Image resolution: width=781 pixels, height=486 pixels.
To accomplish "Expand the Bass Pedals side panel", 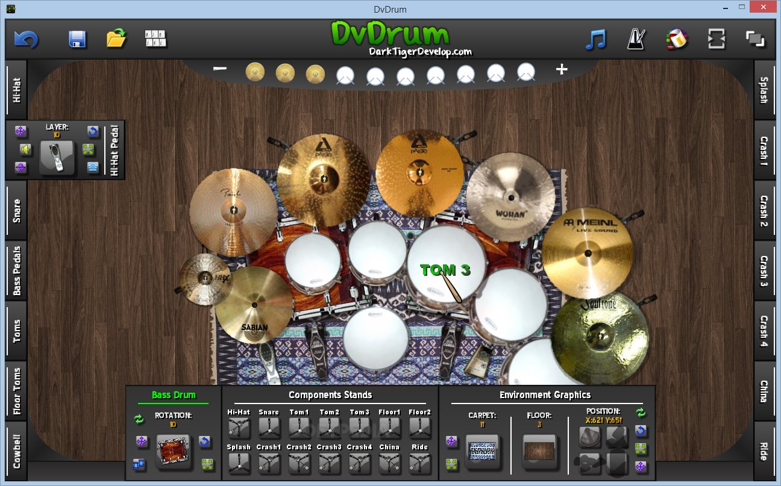I will 16,271.
